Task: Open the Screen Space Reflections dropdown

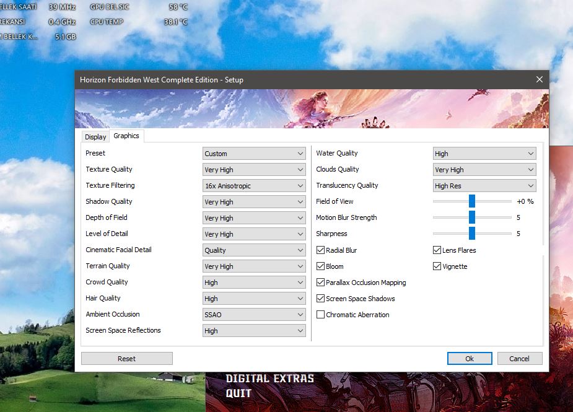Action: [254, 330]
